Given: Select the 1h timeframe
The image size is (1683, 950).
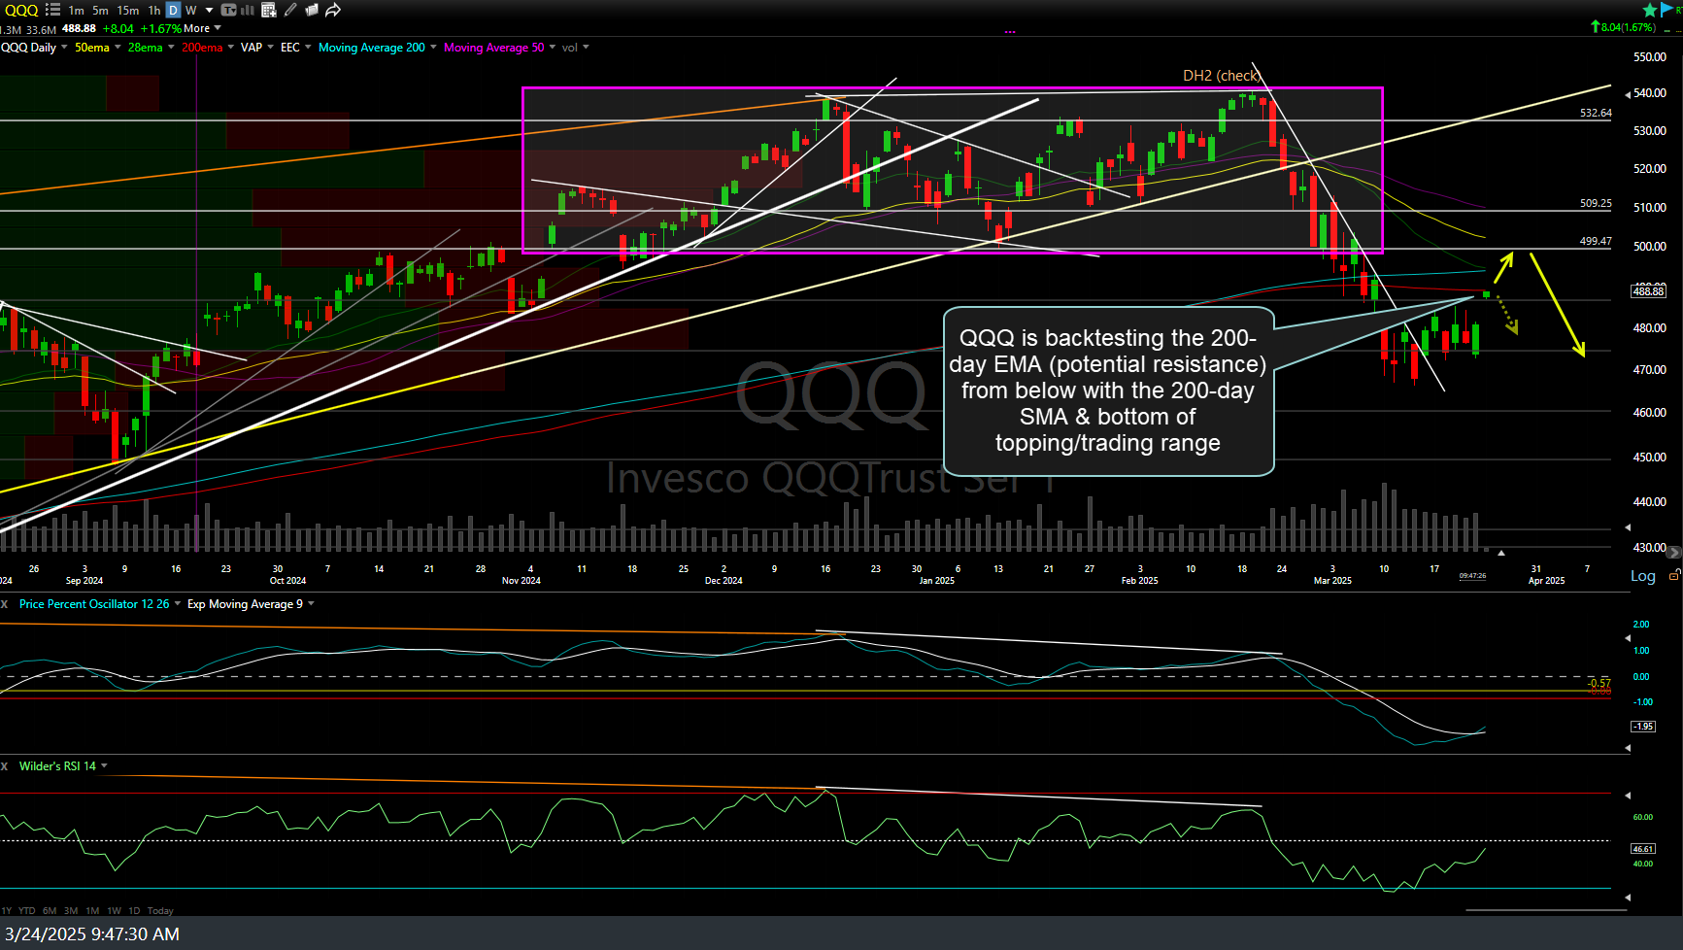Looking at the screenshot, I should [154, 10].
